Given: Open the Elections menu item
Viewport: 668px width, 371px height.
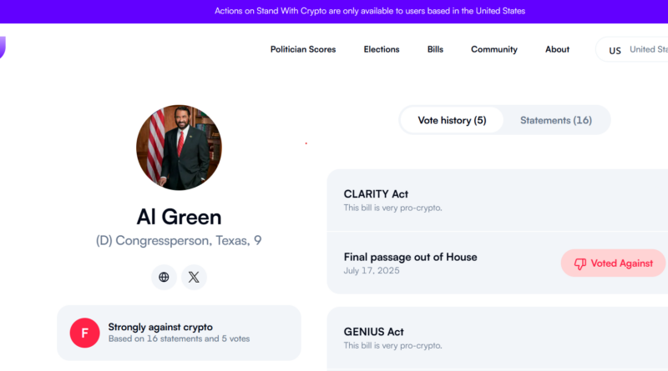Looking at the screenshot, I should tap(382, 49).
